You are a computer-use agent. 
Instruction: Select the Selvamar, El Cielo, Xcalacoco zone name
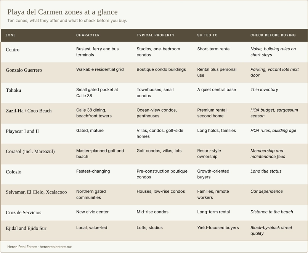pos(36,192)
